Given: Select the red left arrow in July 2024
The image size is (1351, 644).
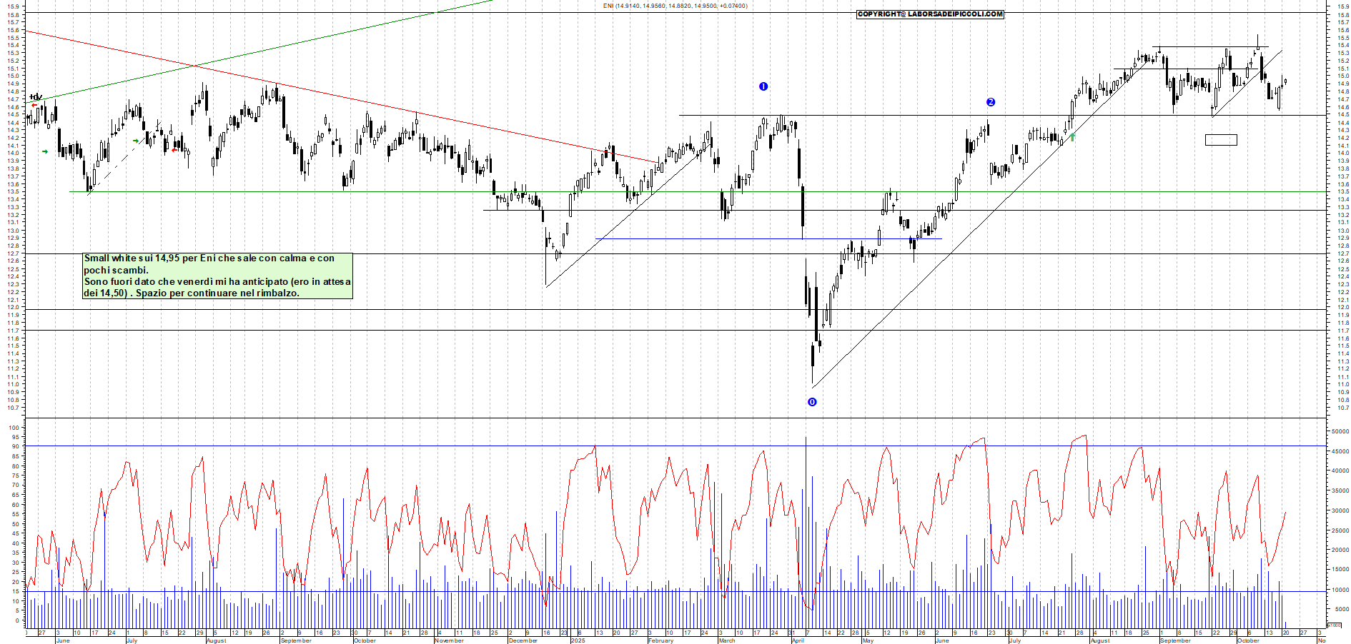Looking at the screenshot, I should [174, 150].
